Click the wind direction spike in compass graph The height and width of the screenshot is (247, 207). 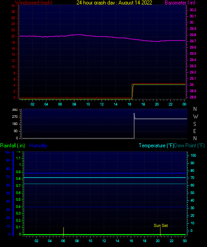click(134, 116)
